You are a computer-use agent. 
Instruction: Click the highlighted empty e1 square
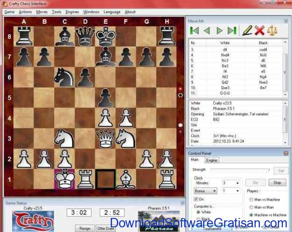tap(106, 179)
